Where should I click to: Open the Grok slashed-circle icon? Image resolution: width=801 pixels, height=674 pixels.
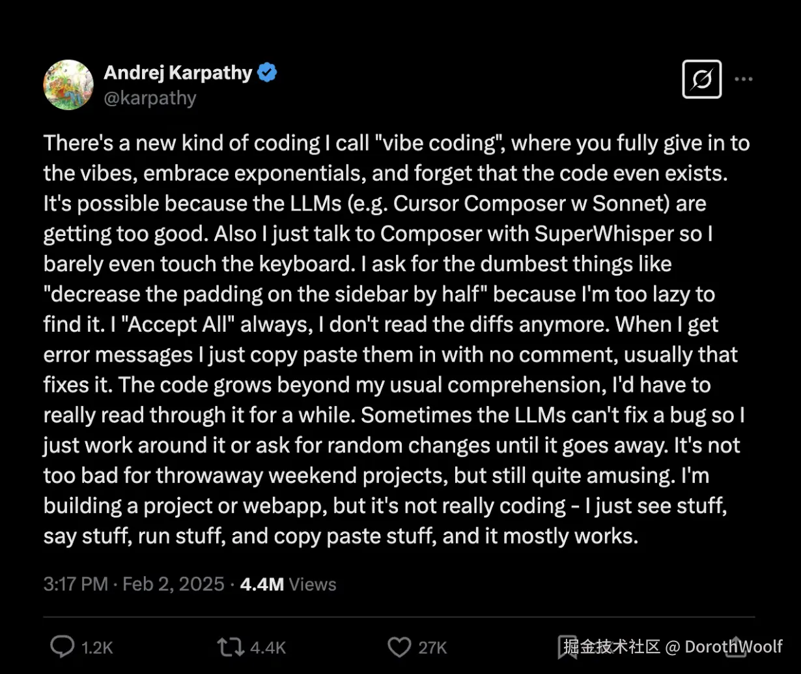click(x=701, y=80)
